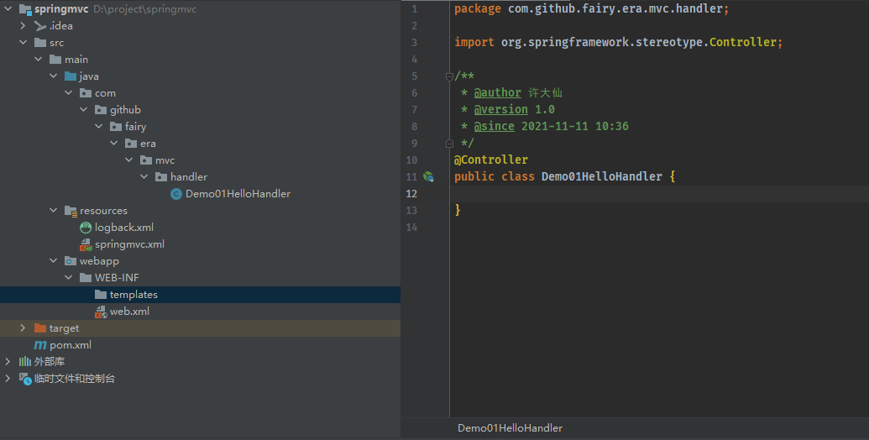Place cursor on empty line 12
This screenshot has height=440, width=869.
coord(659,193)
